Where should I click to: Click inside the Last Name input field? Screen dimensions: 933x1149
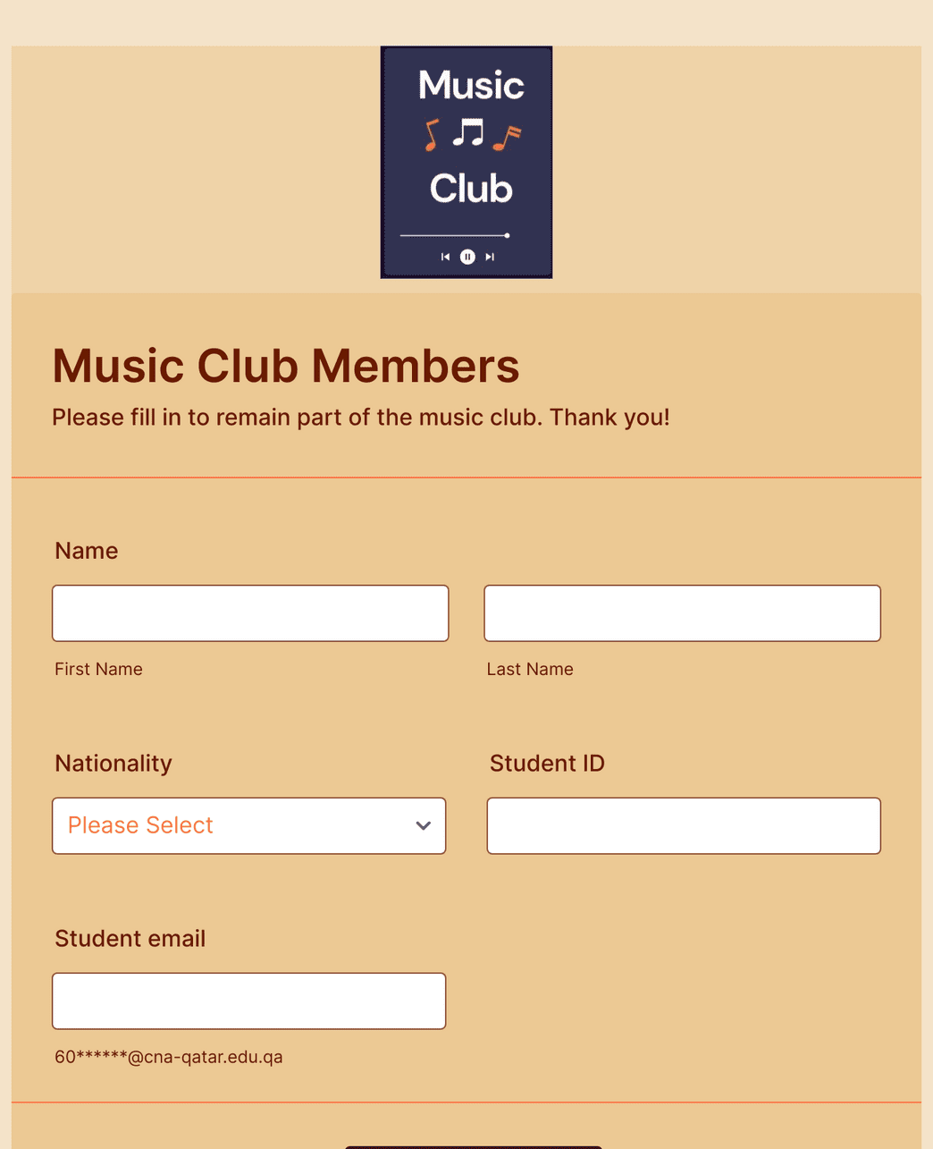point(682,613)
